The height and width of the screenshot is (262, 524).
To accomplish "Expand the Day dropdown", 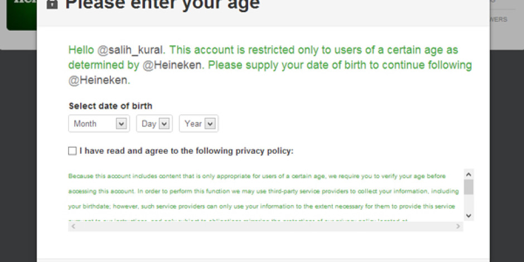I will point(154,124).
